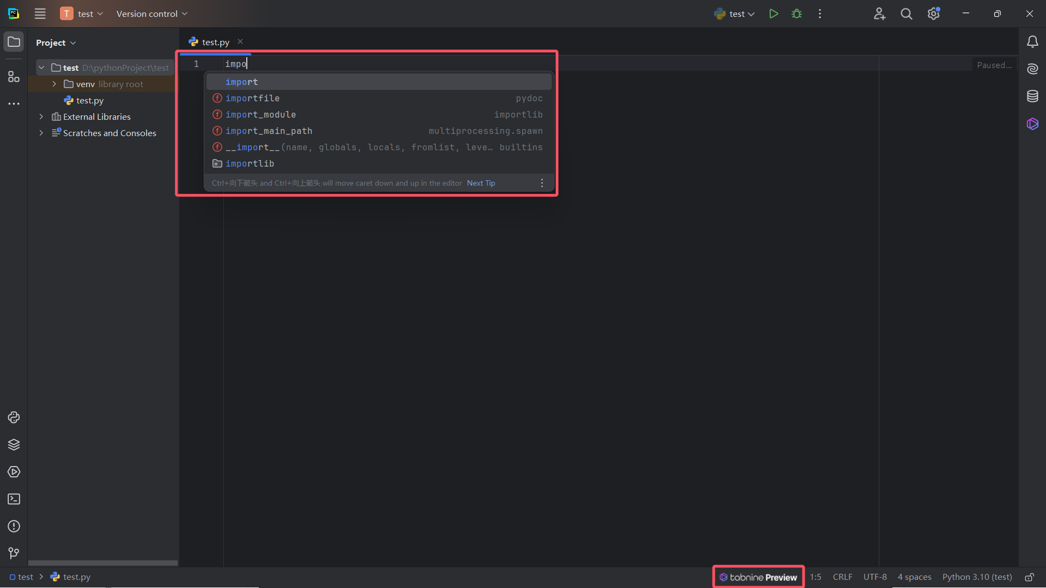Start debugging with the bug icon

(x=796, y=14)
